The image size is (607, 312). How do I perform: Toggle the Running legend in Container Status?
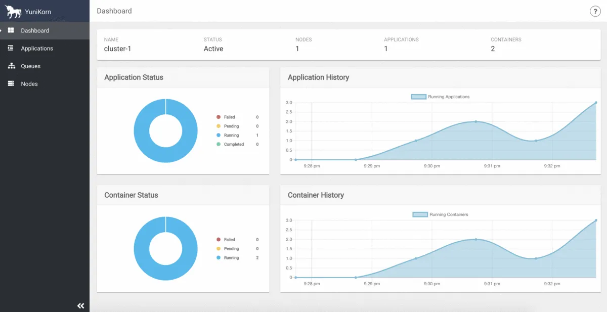point(228,258)
